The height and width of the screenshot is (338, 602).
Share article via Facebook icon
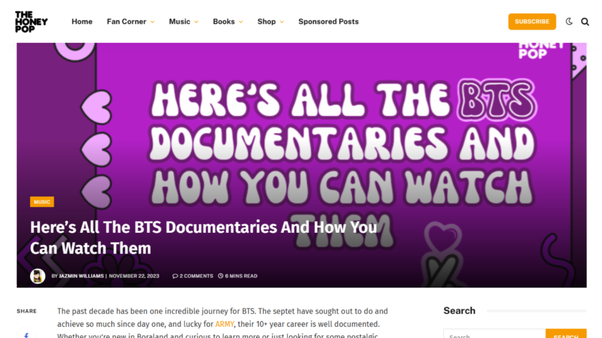click(26, 335)
